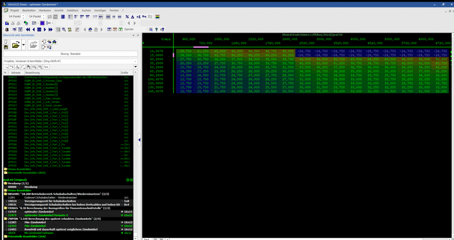Collapse the Hexdump (1/1) folder
The image size is (454, 240).
5,183
